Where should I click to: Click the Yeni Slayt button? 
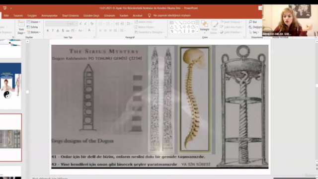click(21, 27)
